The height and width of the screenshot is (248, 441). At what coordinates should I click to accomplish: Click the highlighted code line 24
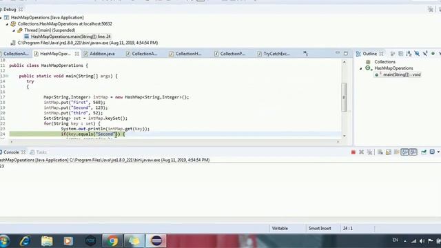tap(175, 134)
